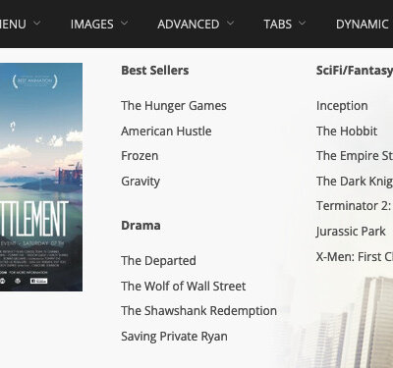Open The Dark Knight link

click(355, 182)
